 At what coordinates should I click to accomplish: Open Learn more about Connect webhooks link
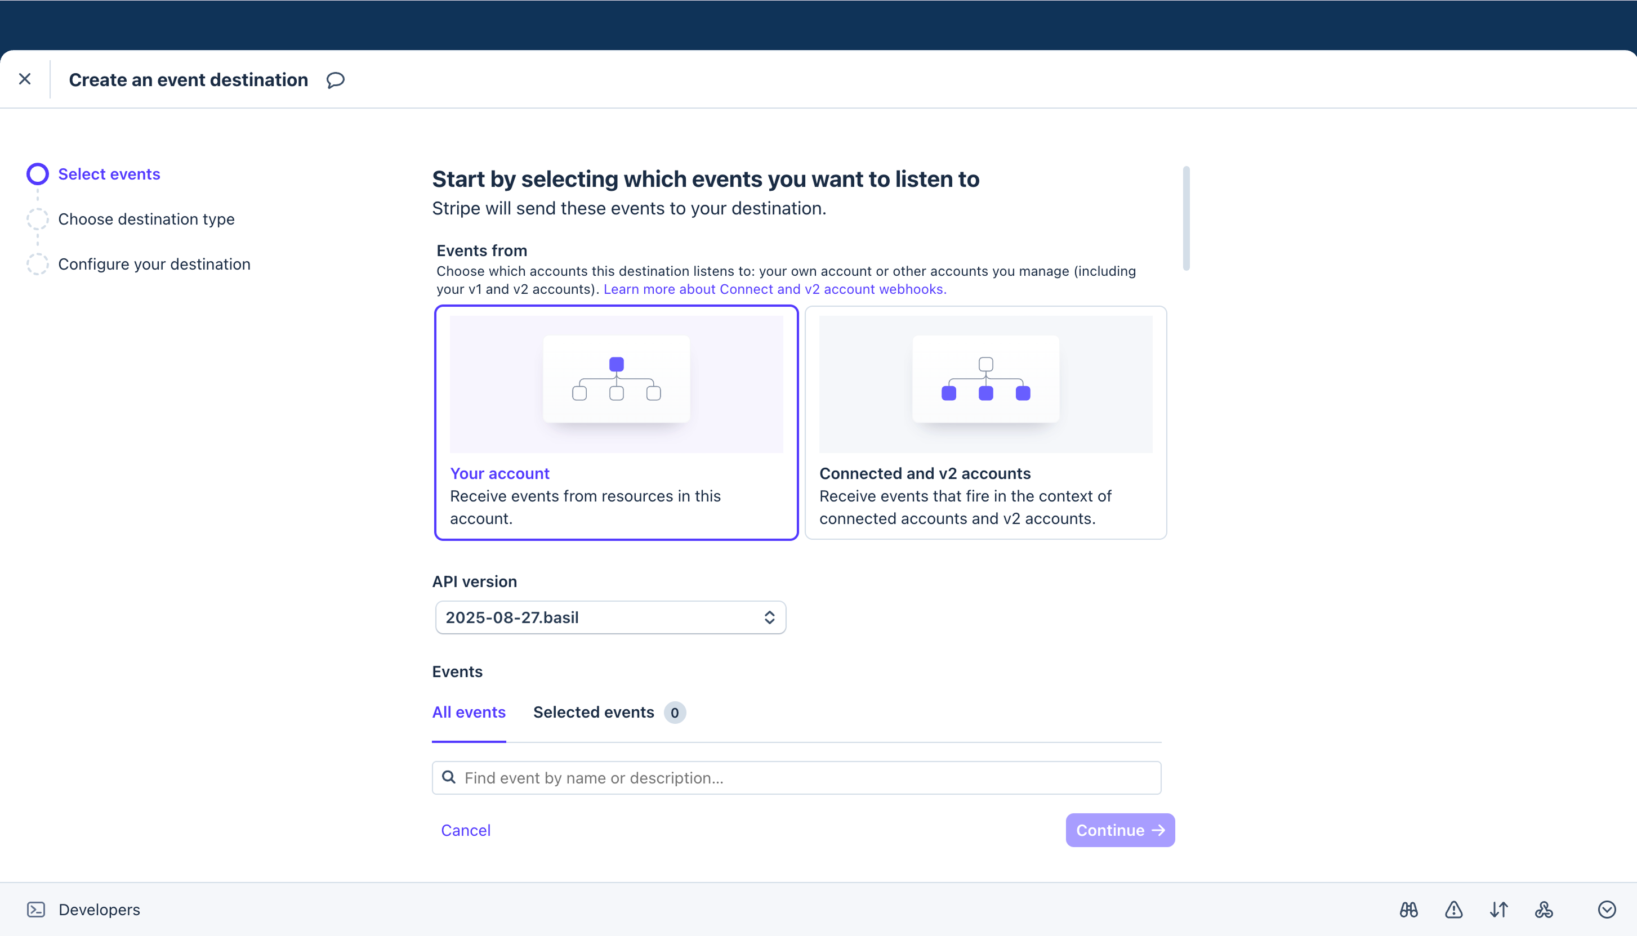[775, 289]
